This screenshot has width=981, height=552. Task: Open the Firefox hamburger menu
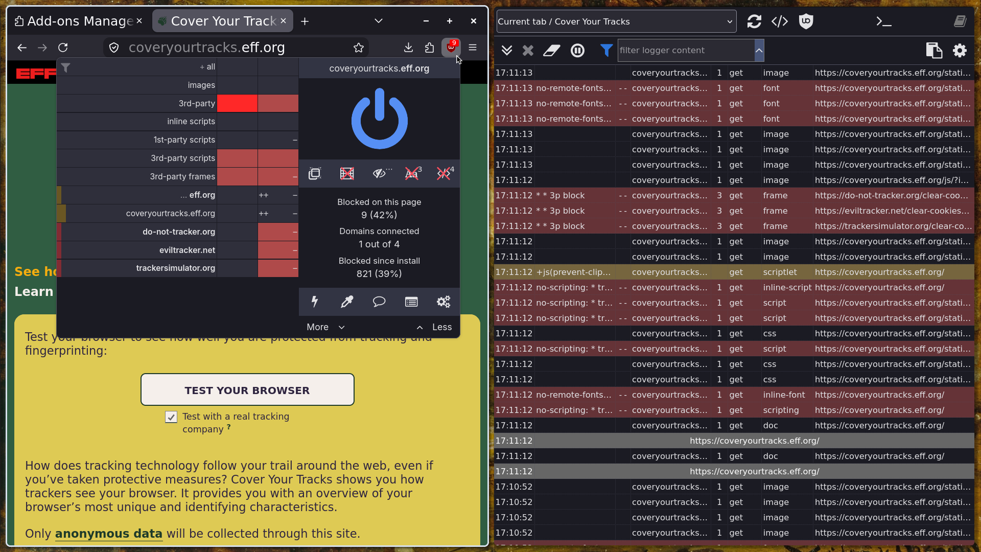tap(473, 48)
